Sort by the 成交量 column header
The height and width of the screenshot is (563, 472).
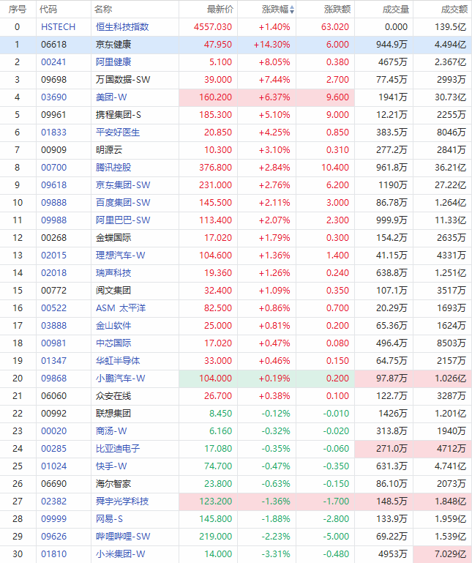[x=396, y=10]
